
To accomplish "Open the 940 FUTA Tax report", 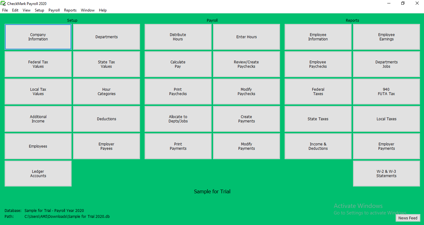I will [x=386, y=92].
